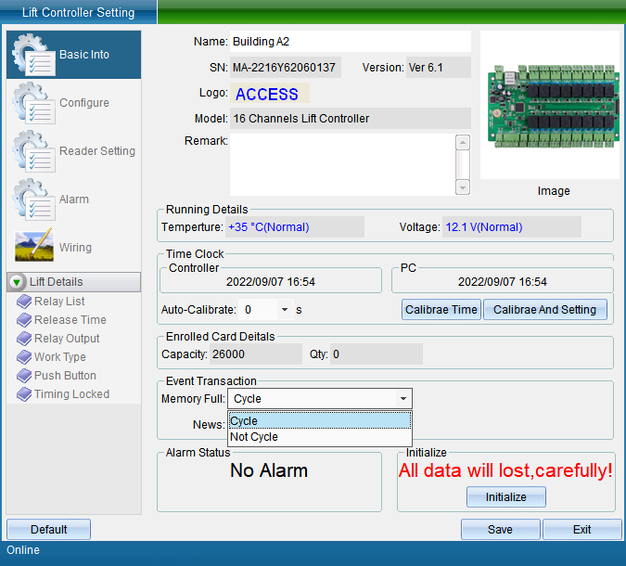Screen dimensions: 626x566
Task: Click the Name input field
Action: click(350, 42)
